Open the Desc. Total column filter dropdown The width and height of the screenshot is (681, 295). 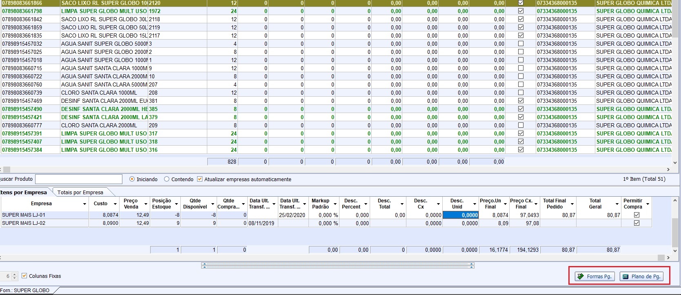pyautogui.click(x=402, y=204)
